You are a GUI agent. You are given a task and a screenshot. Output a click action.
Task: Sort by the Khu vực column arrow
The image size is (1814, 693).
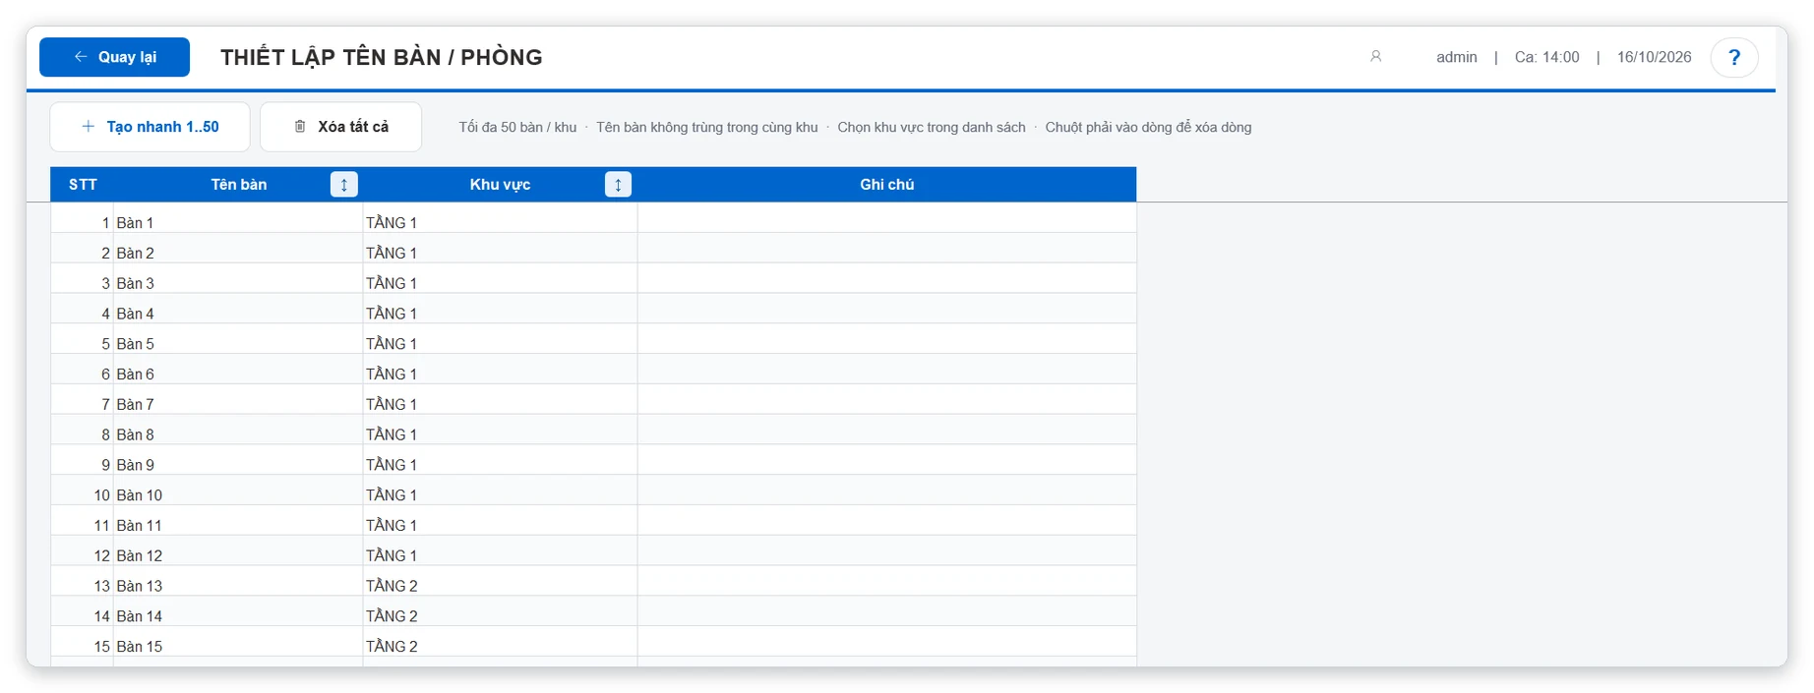click(618, 185)
